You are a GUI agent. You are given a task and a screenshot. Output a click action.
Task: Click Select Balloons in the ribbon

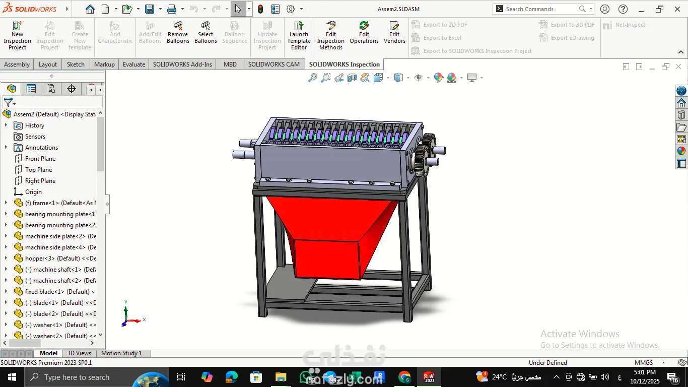pyautogui.click(x=205, y=32)
